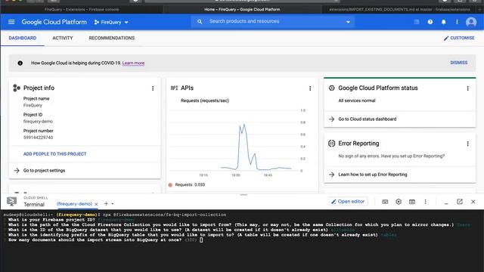Viewport: 484px width, 272px height.
Task: Click the Error Reporting card icon
Action: coord(331,144)
